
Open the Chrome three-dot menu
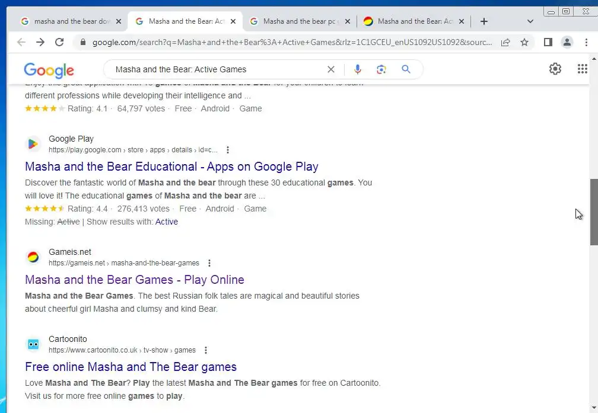coord(586,42)
